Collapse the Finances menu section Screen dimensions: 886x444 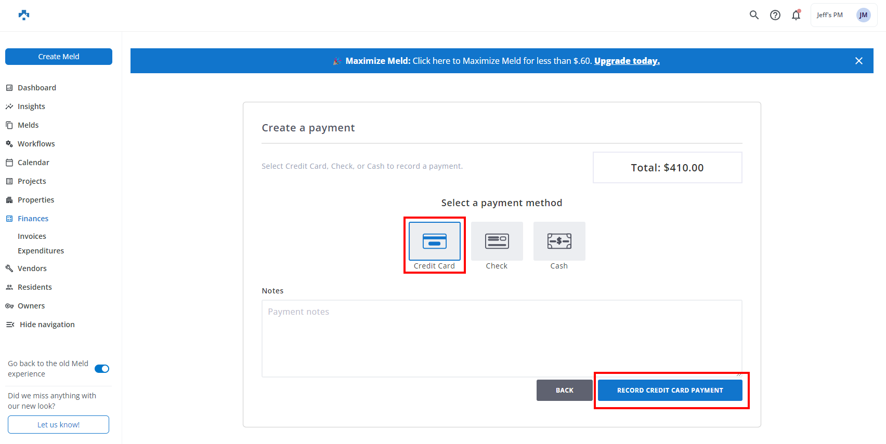pyautogui.click(x=33, y=219)
